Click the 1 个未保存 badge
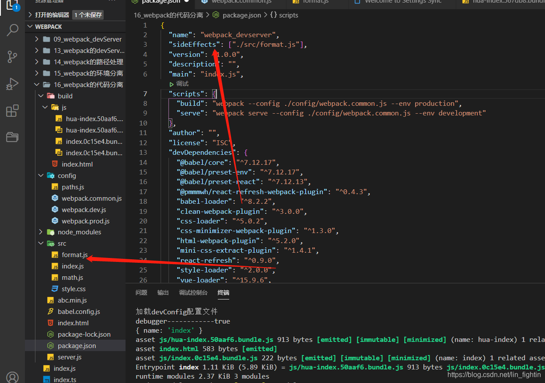Viewport: 545px width, 383px height. pos(88,15)
